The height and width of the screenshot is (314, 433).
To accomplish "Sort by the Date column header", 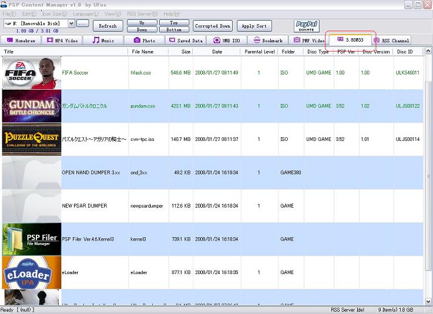I will 217,52.
